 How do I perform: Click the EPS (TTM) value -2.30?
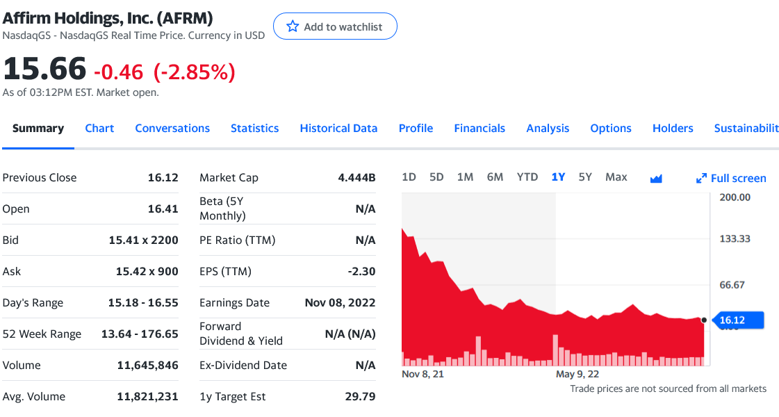(x=361, y=271)
